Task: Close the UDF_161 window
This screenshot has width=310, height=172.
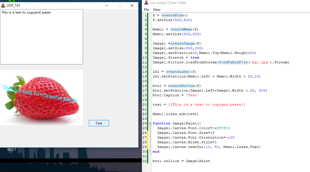Action: 132,6
